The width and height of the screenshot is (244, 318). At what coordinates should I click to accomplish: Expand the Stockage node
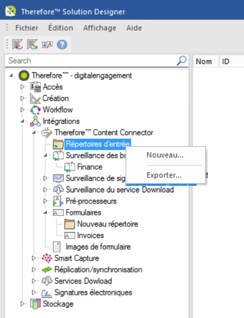point(23,304)
